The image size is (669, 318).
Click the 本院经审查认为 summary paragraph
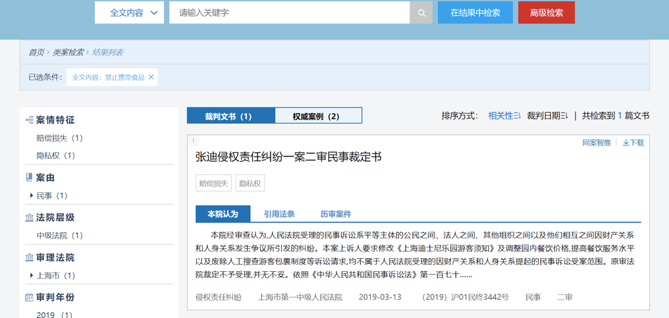(416, 255)
